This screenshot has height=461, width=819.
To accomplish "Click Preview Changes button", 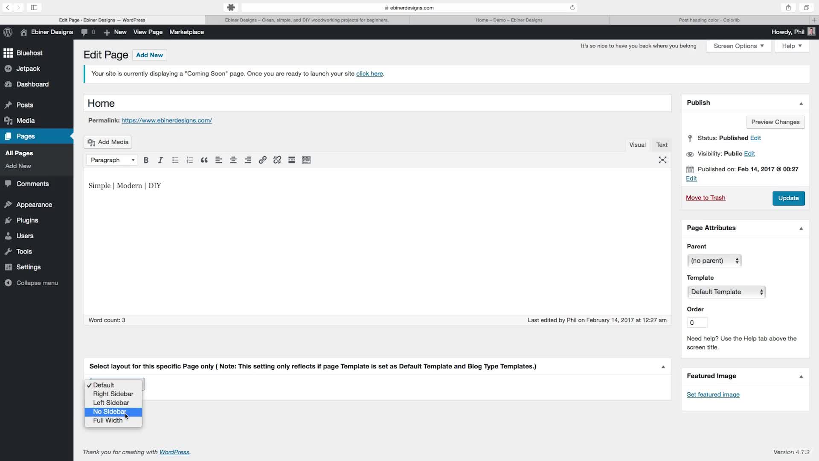I will pyautogui.click(x=775, y=122).
